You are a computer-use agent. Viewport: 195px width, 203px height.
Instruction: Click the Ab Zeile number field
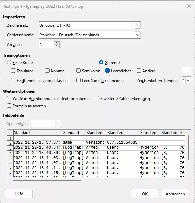(x=46, y=45)
